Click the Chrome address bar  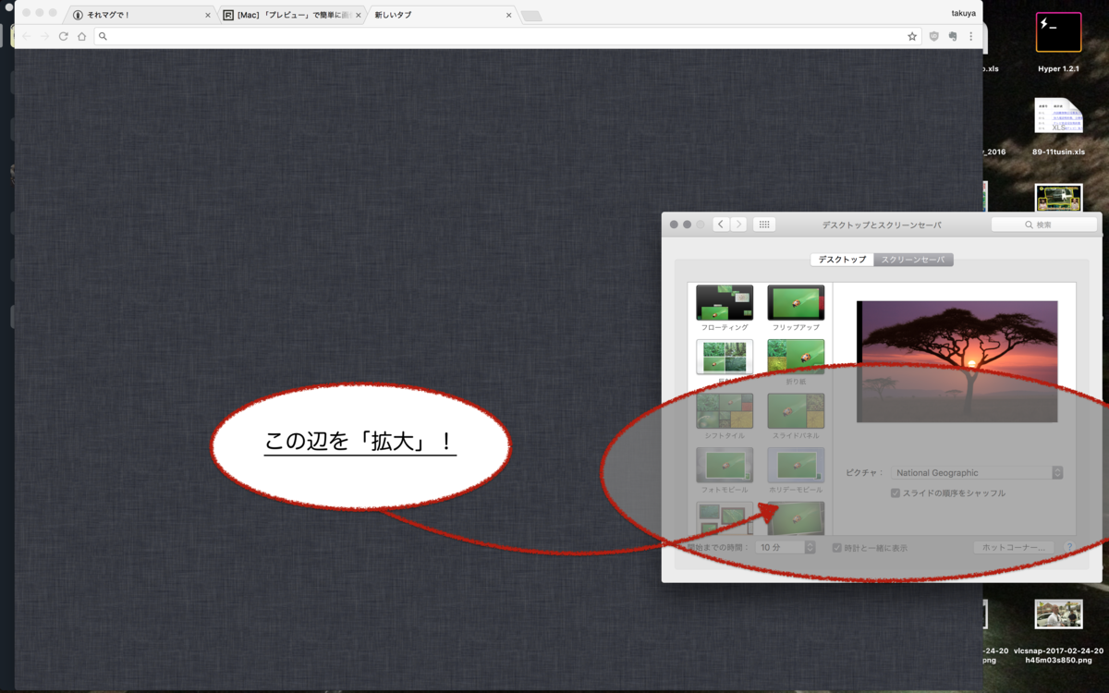tap(509, 36)
